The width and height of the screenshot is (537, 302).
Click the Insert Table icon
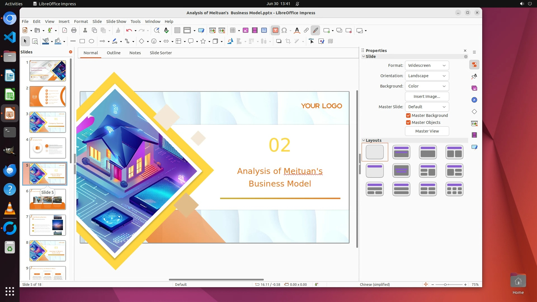click(x=233, y=30)
